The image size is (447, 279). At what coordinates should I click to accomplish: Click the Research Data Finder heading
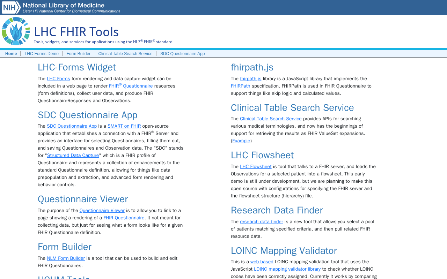click(x=277, y=210)
